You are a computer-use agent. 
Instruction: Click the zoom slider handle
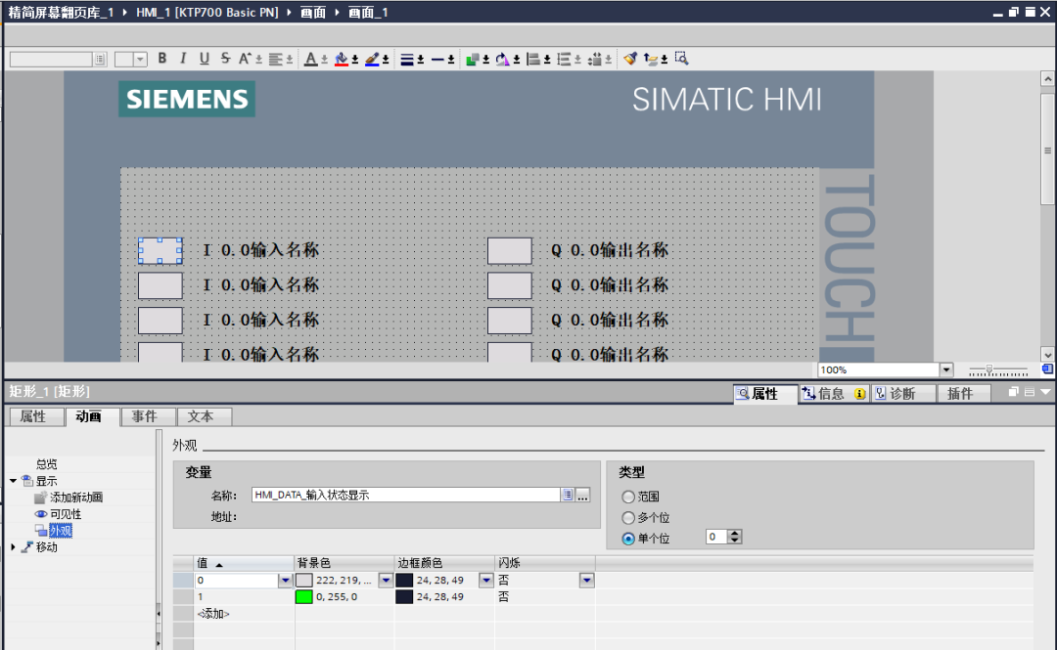988,369
